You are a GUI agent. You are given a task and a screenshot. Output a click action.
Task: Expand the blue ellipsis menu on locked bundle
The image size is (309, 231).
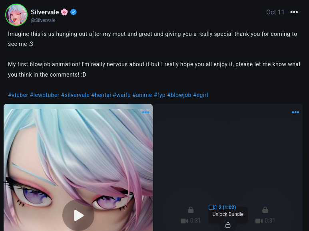pyautogui.click(x=295, y=113)
